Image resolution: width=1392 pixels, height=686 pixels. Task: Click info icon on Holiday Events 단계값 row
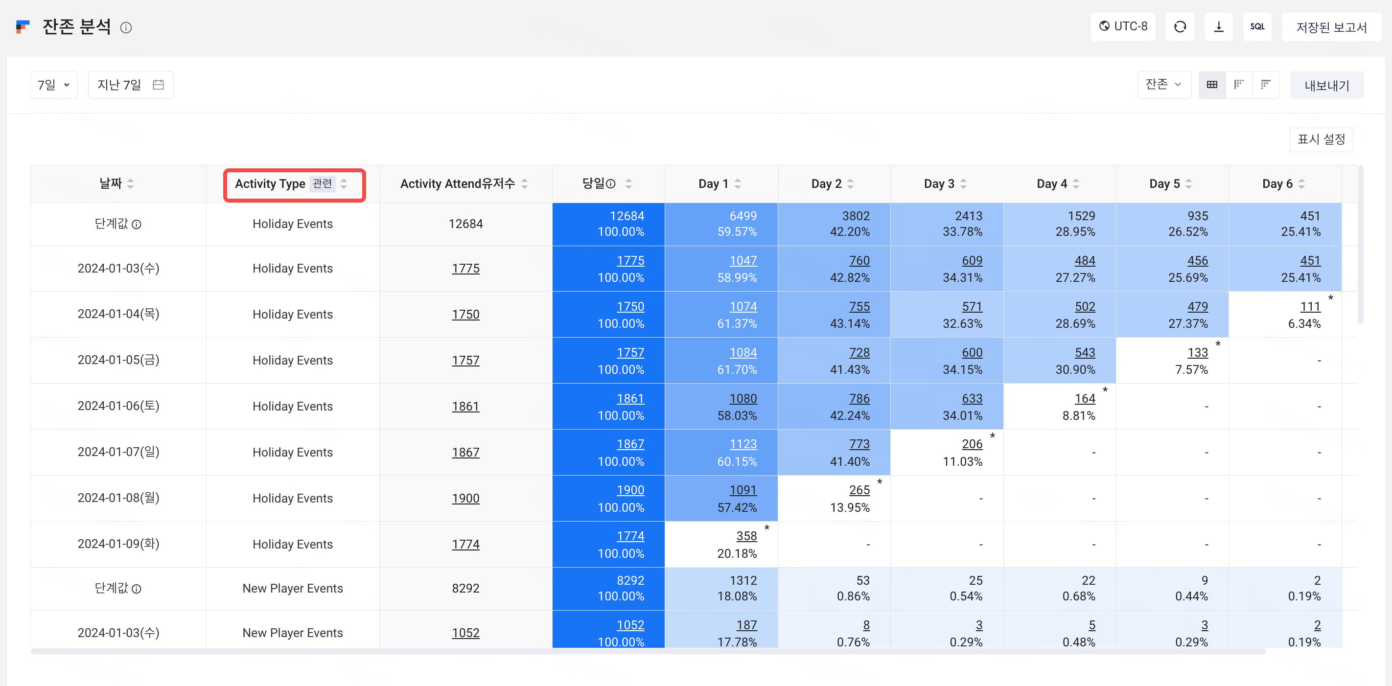pyautogui.click(x=137, y=225)
